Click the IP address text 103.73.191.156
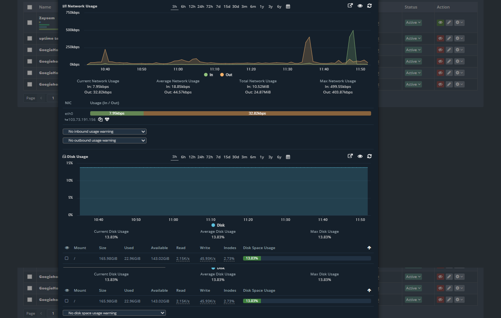This screenshot has height=318, width=501. point(82,120)
